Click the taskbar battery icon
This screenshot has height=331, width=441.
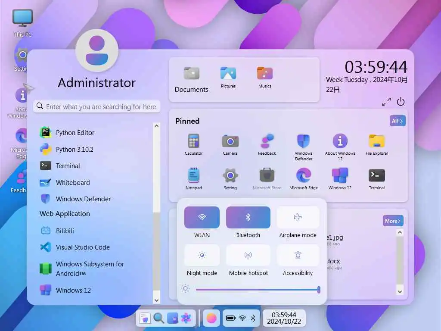[x=231, y=318]
